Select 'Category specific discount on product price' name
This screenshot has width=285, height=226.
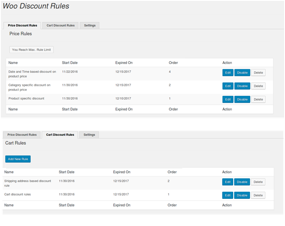point(29,88)
